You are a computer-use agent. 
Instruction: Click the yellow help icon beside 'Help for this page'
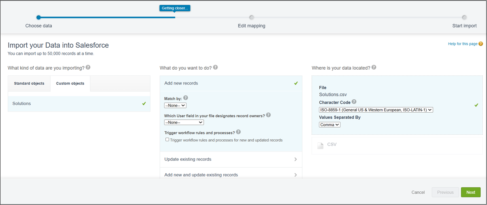(x=481, y=44)
